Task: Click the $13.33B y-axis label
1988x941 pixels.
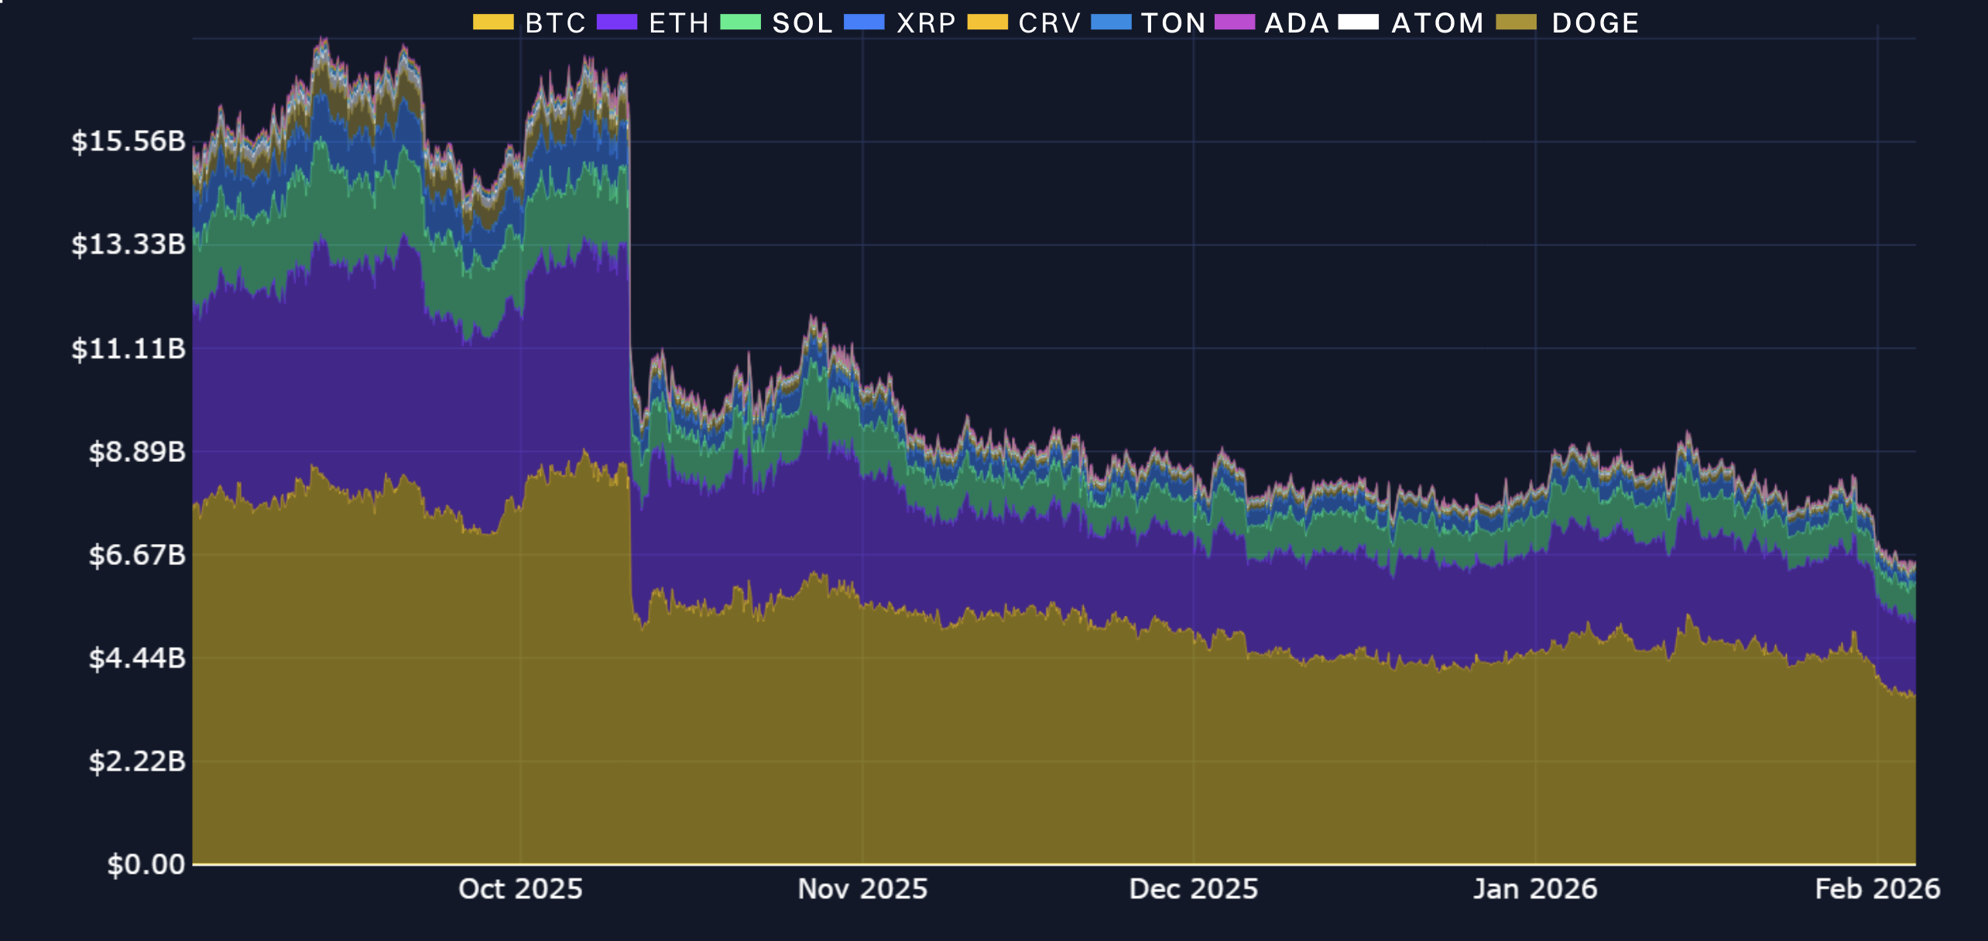Action: point(129,245)
